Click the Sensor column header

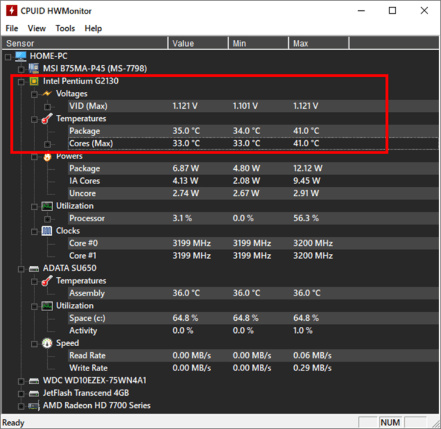tap(85, 44)
